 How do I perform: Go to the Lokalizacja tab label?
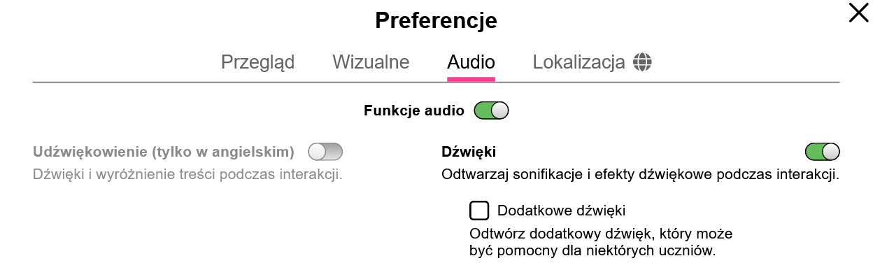(x=579, y=62)
